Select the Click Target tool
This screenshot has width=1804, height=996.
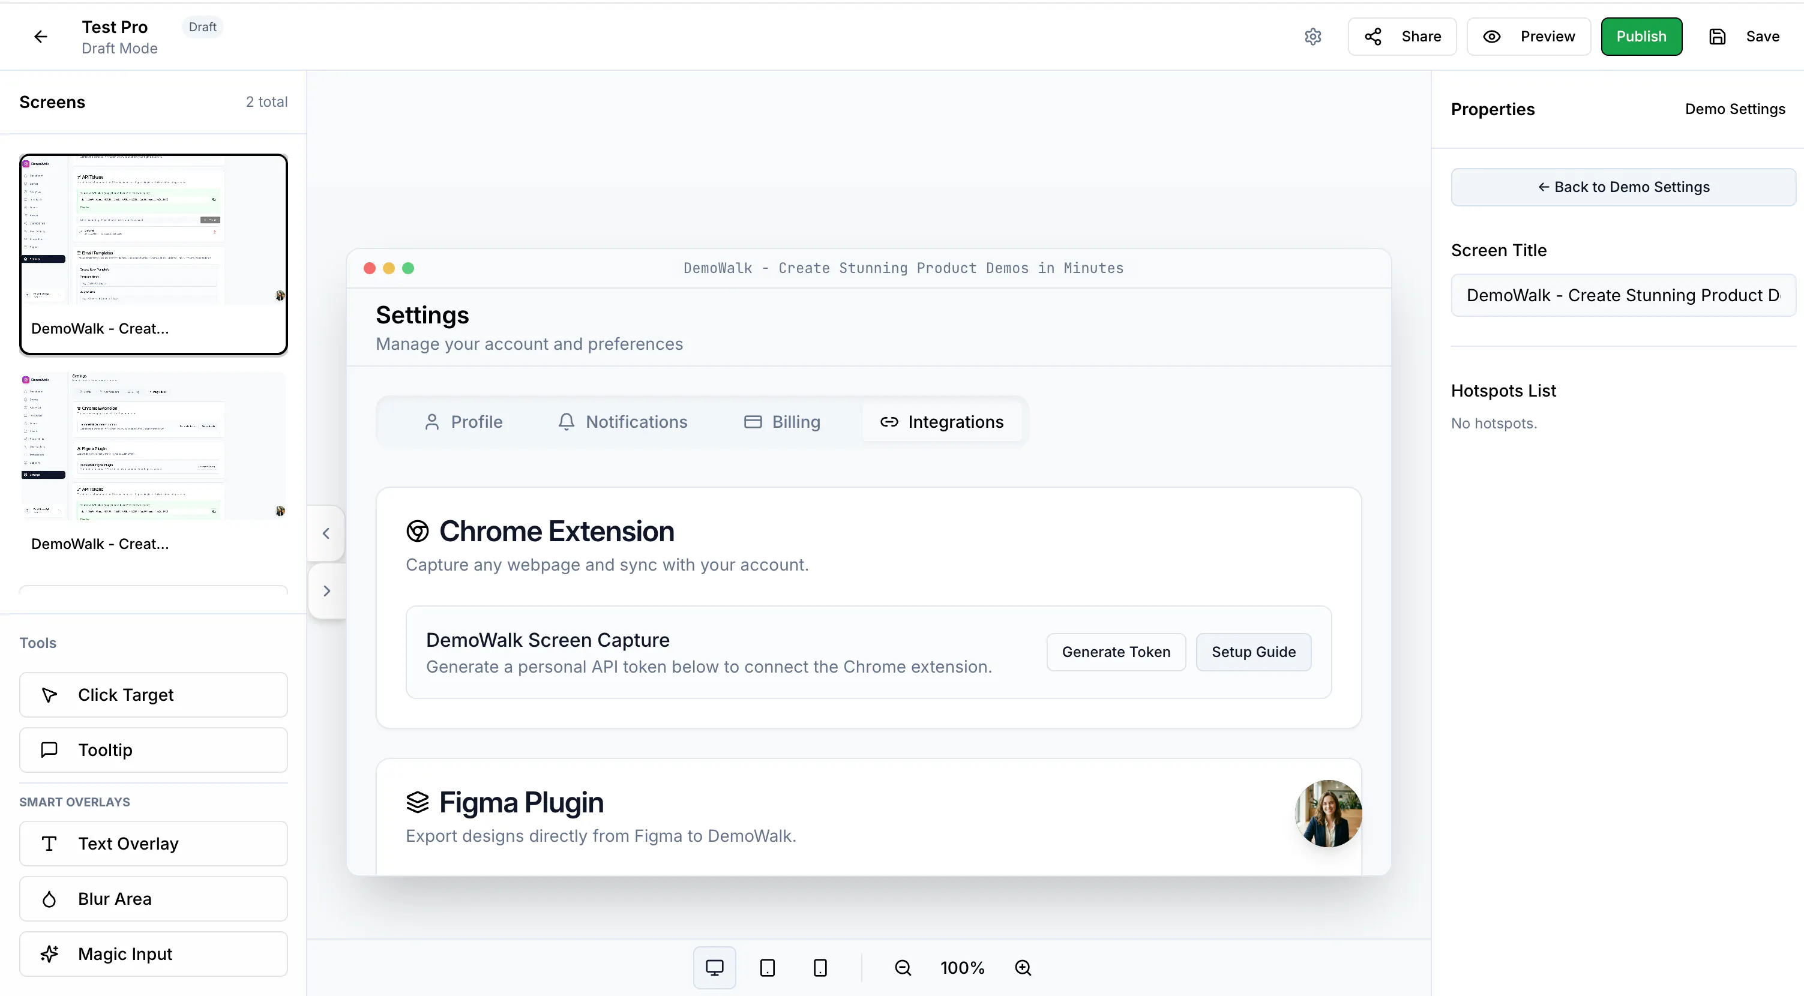coord(154,695)
